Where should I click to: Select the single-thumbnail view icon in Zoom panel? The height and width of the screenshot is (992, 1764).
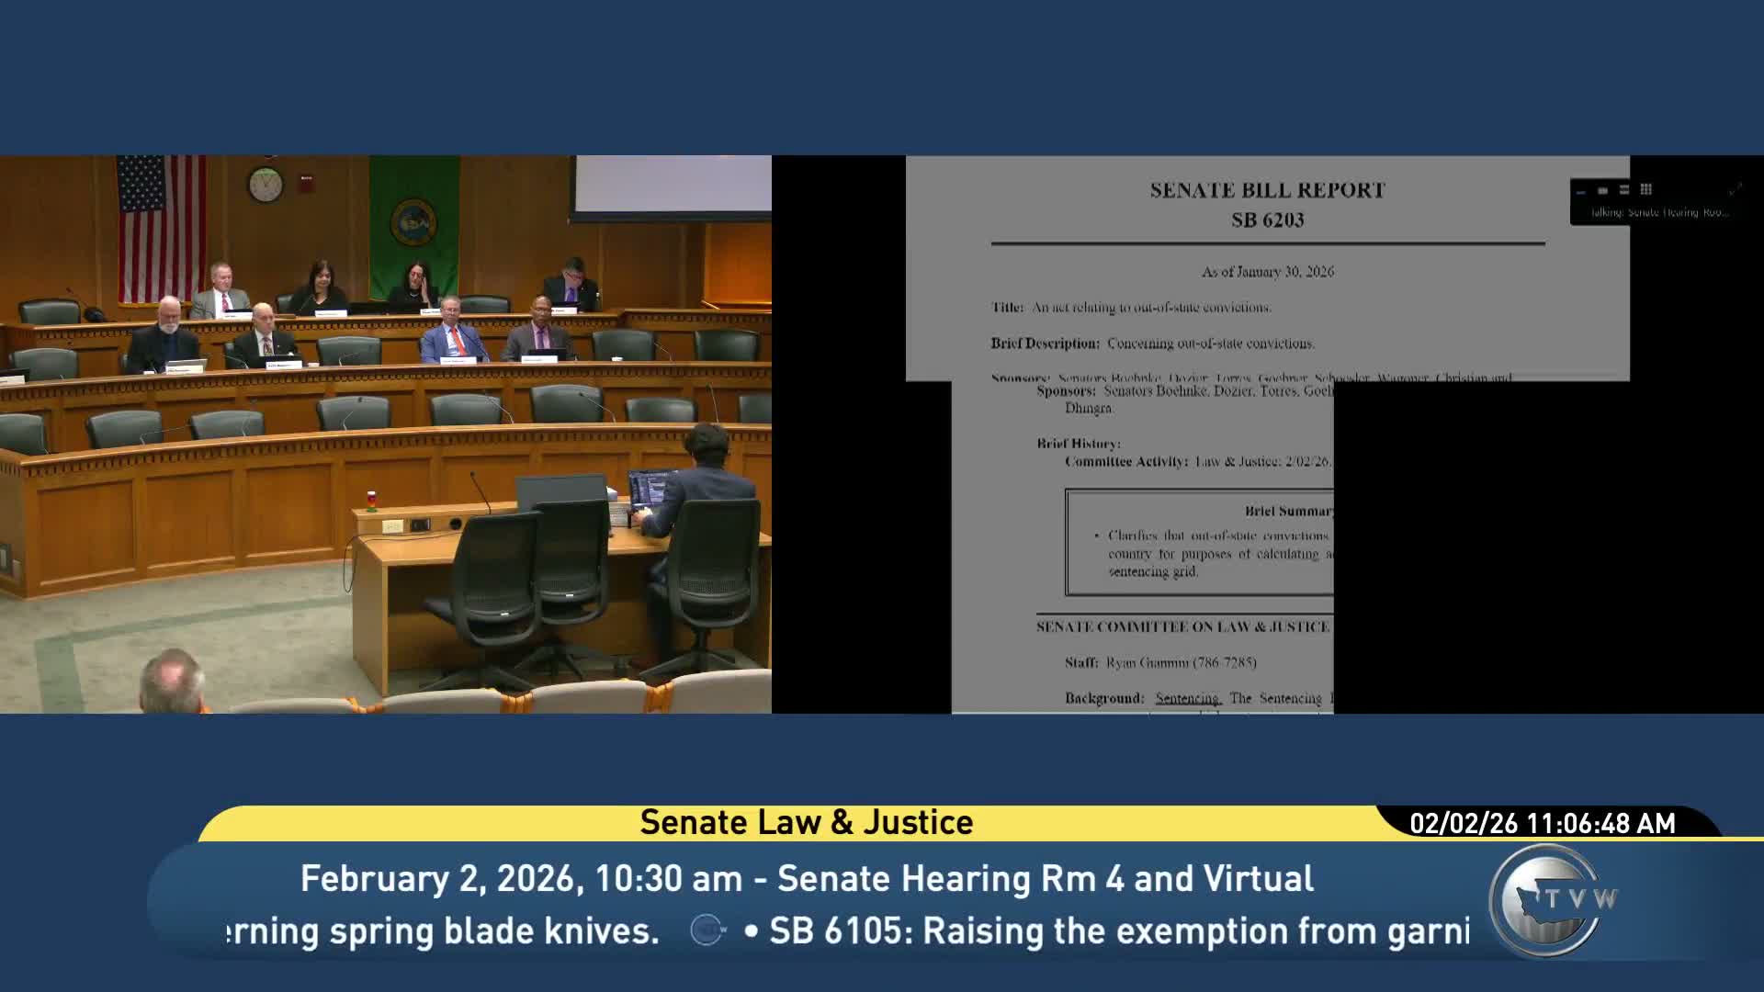coord(1602,190)
